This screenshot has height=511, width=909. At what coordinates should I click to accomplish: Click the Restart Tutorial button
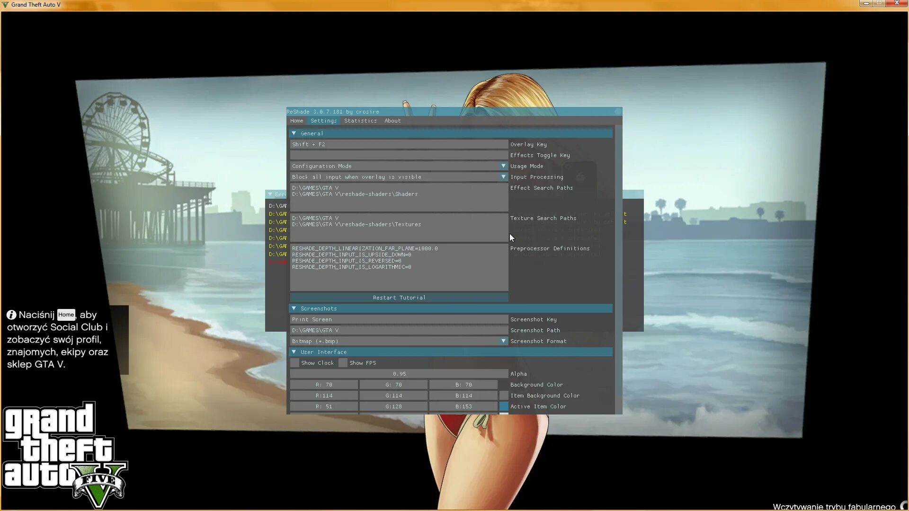(399, 298)
